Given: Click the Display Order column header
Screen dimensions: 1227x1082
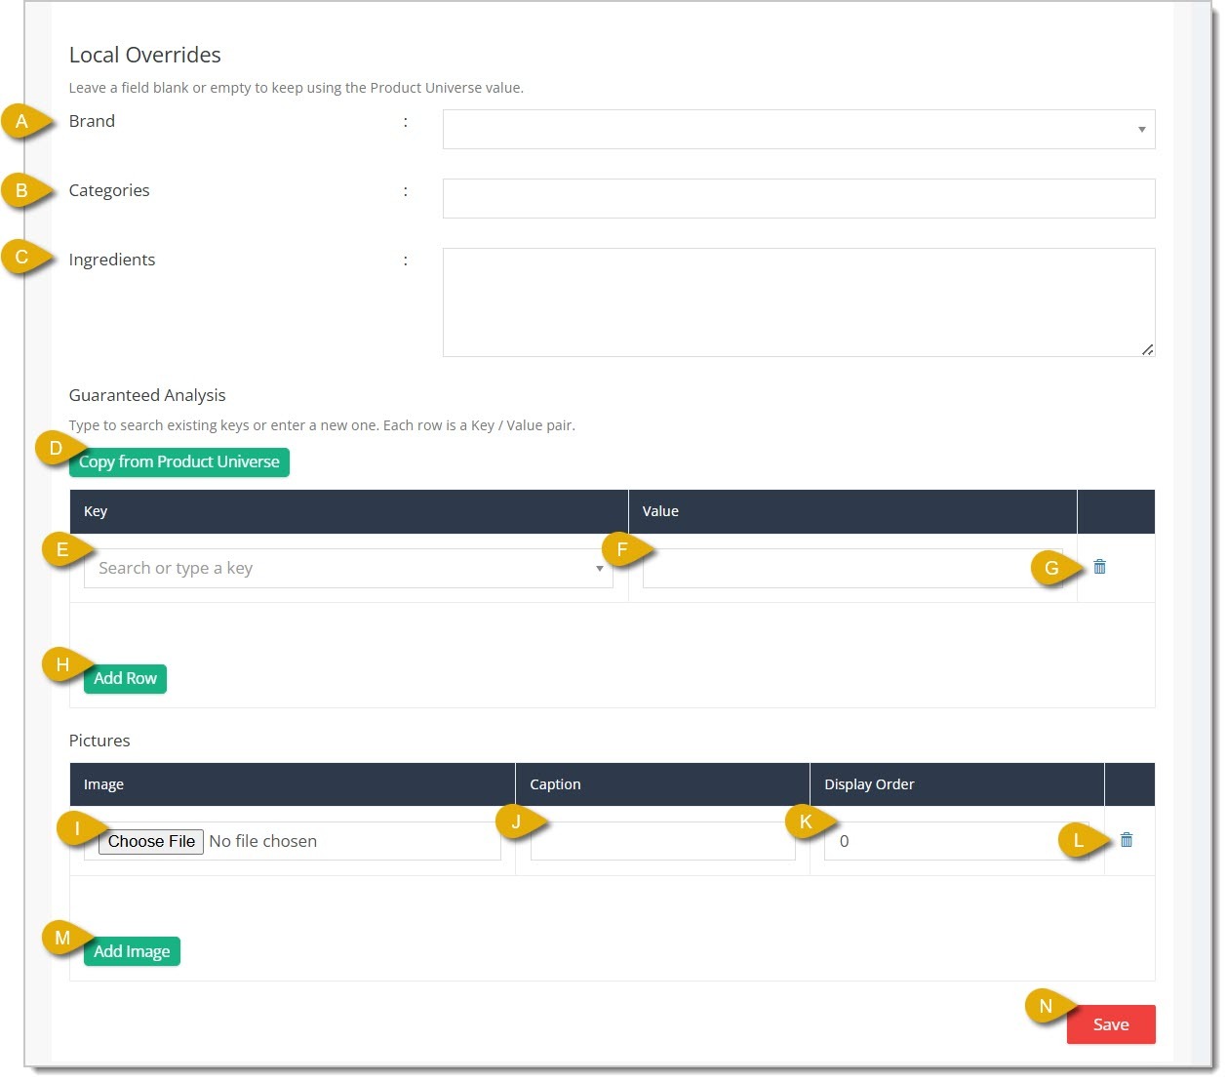Looking at the screenshot, I should 957,784.
